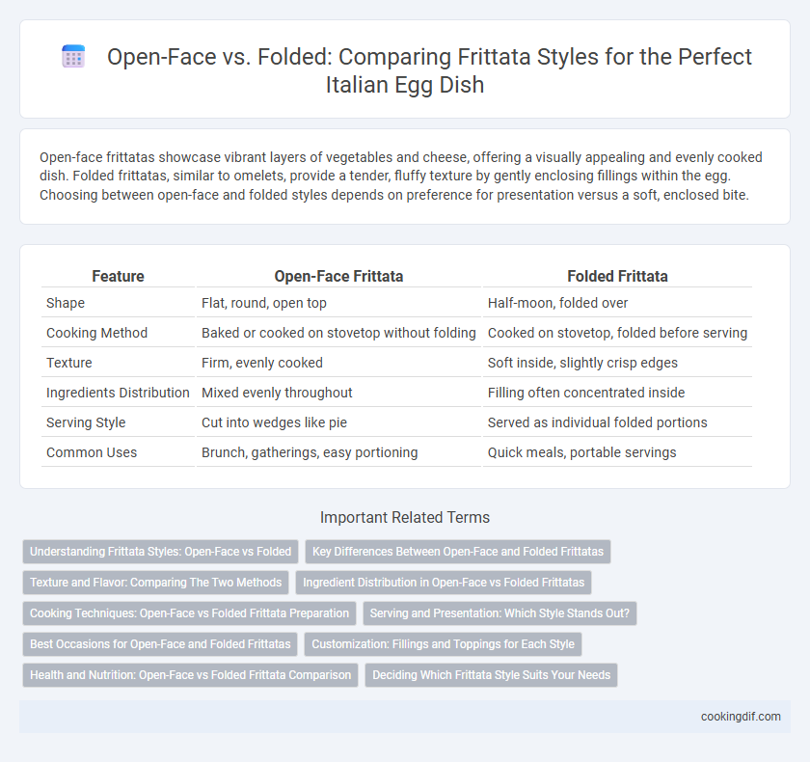810x762 pixels.
Task: Select the 'Shape' row label
Action: click(x=66, y=303)
